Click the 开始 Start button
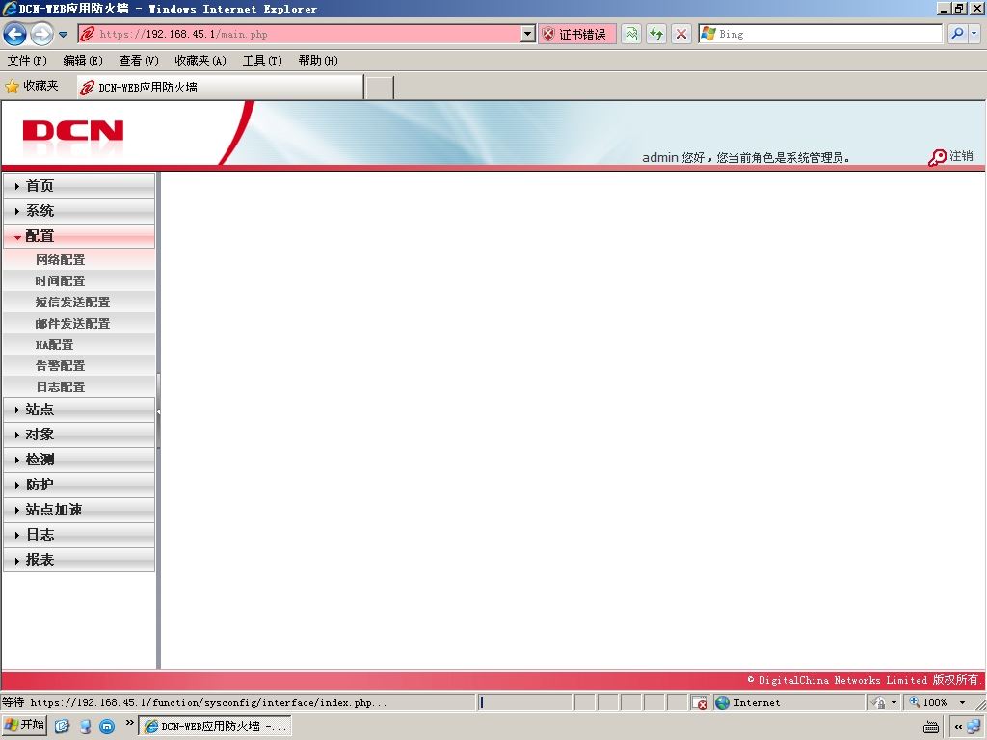987x740 pixels. 24,726
